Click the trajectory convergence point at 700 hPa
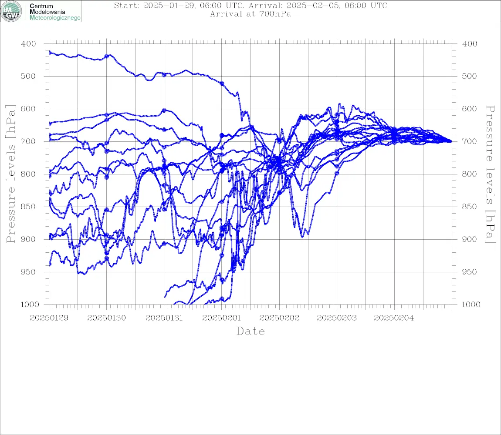This screenshot has height=435, width=501. tap(451, 141)
